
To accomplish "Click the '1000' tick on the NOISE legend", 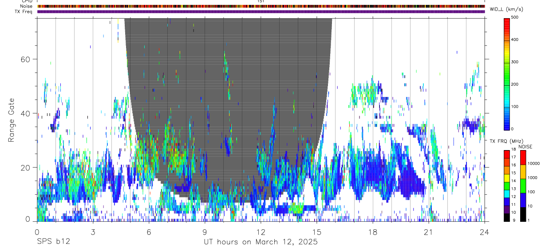I will coord(533,178).
